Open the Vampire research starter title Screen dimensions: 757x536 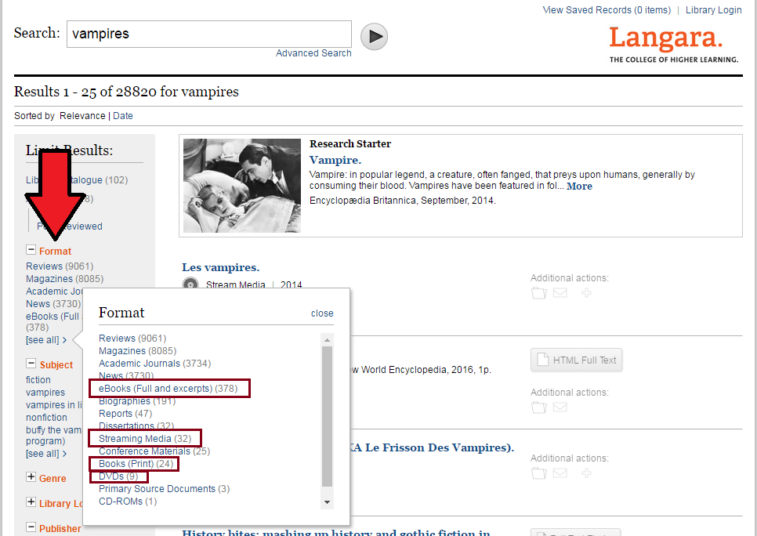pyautogui.click(x=335, y=160)
